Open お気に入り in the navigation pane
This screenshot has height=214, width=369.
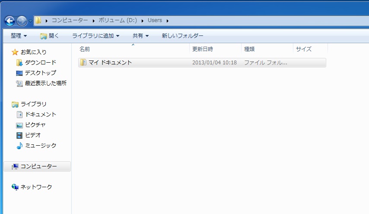34,52
